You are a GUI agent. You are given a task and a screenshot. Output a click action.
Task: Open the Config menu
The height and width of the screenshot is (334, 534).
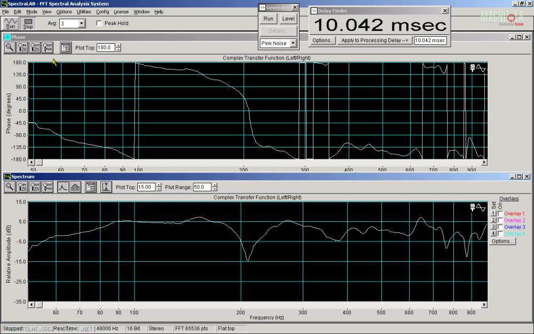[103, 12]
